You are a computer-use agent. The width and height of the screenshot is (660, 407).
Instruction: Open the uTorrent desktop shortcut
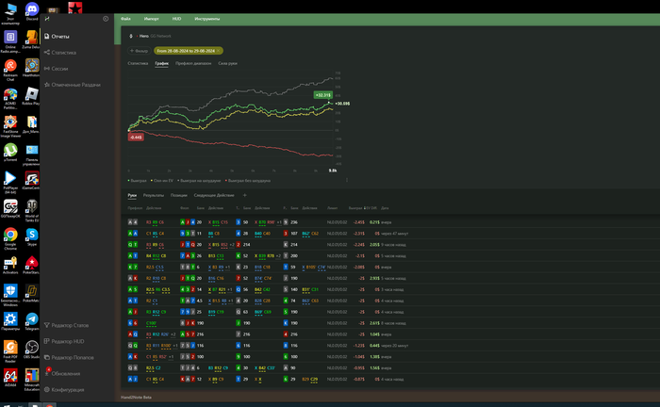point(10,153)
